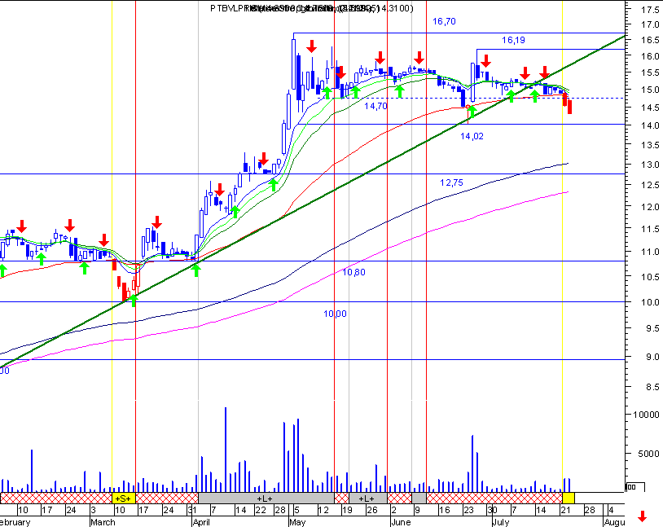Click the 12.5 price axis value

pyautogui.click(x=650, y=185)
